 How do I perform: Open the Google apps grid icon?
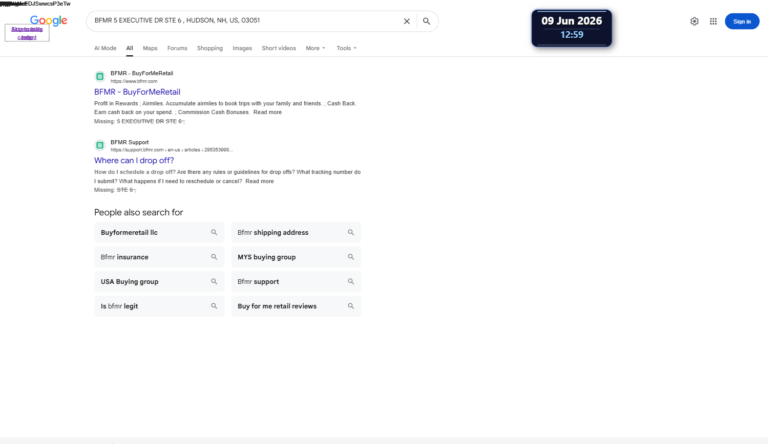(713, 21)
